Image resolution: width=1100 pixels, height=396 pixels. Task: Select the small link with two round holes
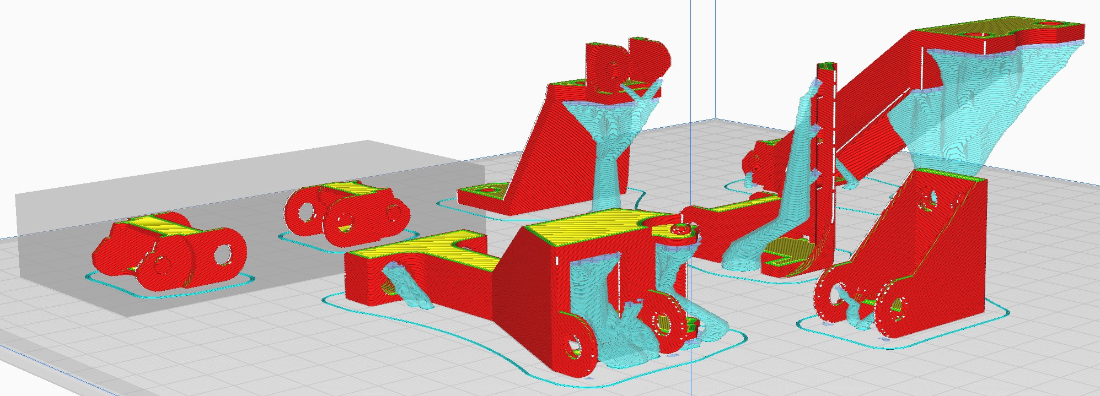pyautogui.click(x=347, y=213)
